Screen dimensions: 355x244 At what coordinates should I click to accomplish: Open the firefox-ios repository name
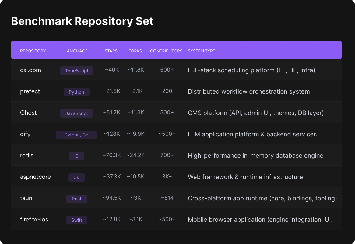(34, 220)
